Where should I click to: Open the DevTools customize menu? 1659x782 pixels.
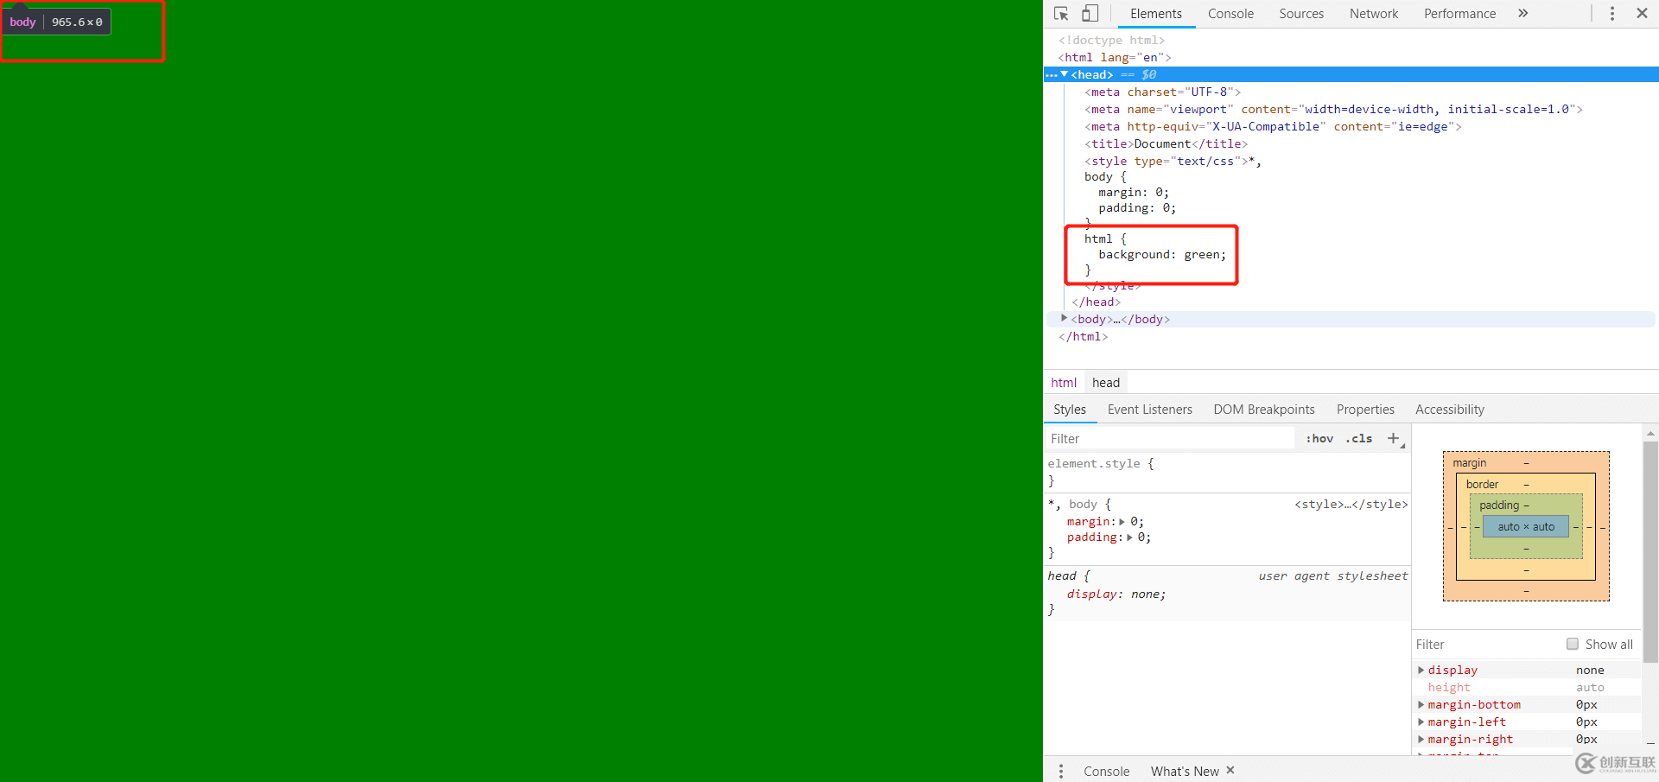click(x=1611, y=13)
